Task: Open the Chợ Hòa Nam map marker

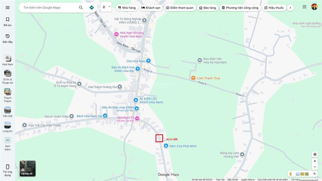Action: [x=148, y=61]
